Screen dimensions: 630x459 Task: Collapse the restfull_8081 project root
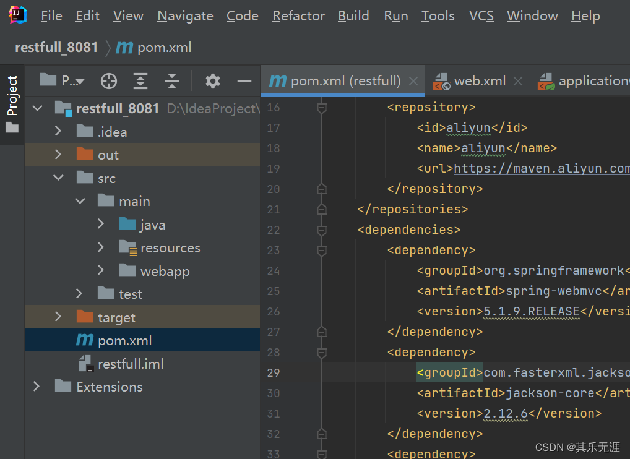[37, 108]
